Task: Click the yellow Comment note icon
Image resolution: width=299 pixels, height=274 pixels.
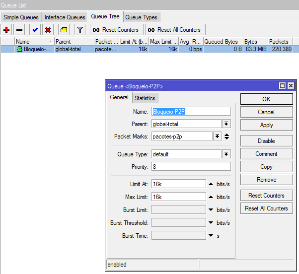Action: coord(64,30)
